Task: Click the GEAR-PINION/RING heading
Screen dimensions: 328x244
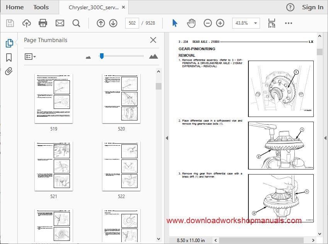Action: [197, 49]
